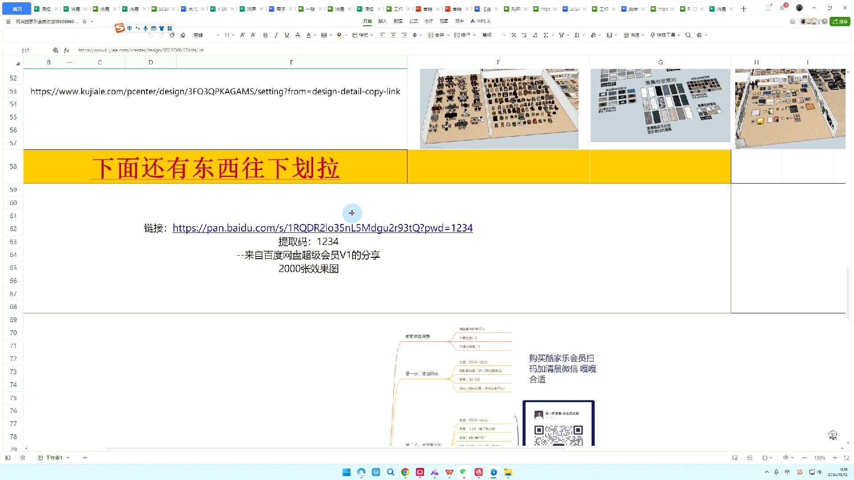The height and width of the screenshot is (480, 854).
Task: Select the red text cell 下面还有东西往下划拉
Action: click(215, 167)
